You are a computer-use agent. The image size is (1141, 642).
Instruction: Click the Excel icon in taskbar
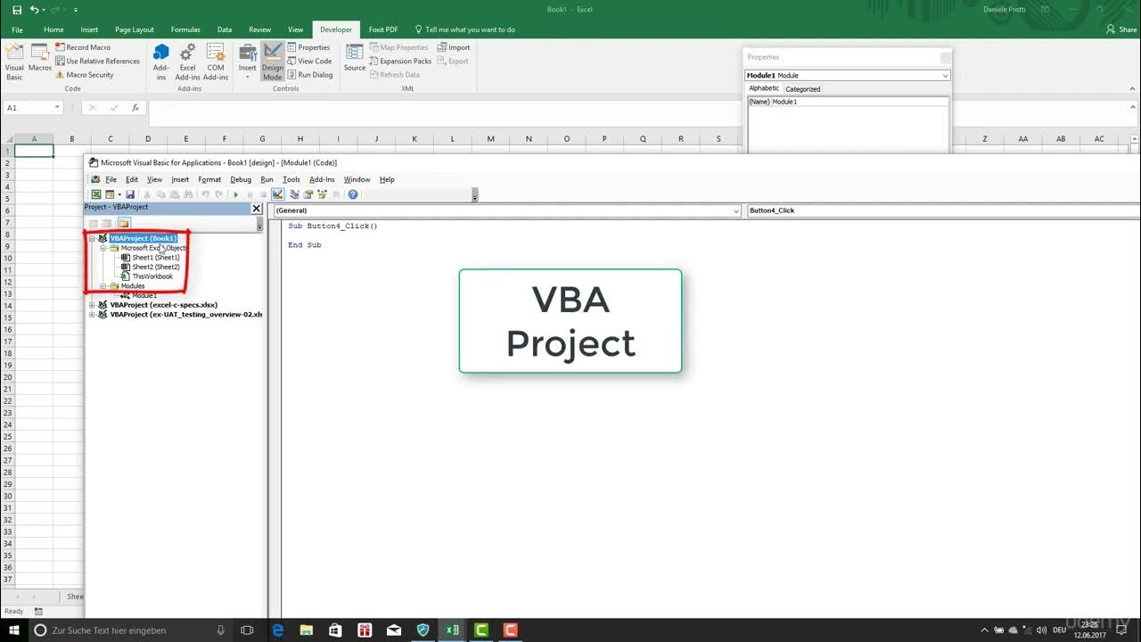[x=453, y=630]
